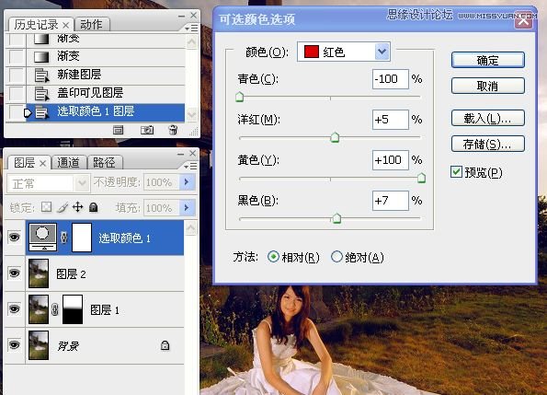Image resolution: width=547 pixels, height=395 pixels.
Task: Close the 图层 tab with its x
Action: tap(42, 163)
